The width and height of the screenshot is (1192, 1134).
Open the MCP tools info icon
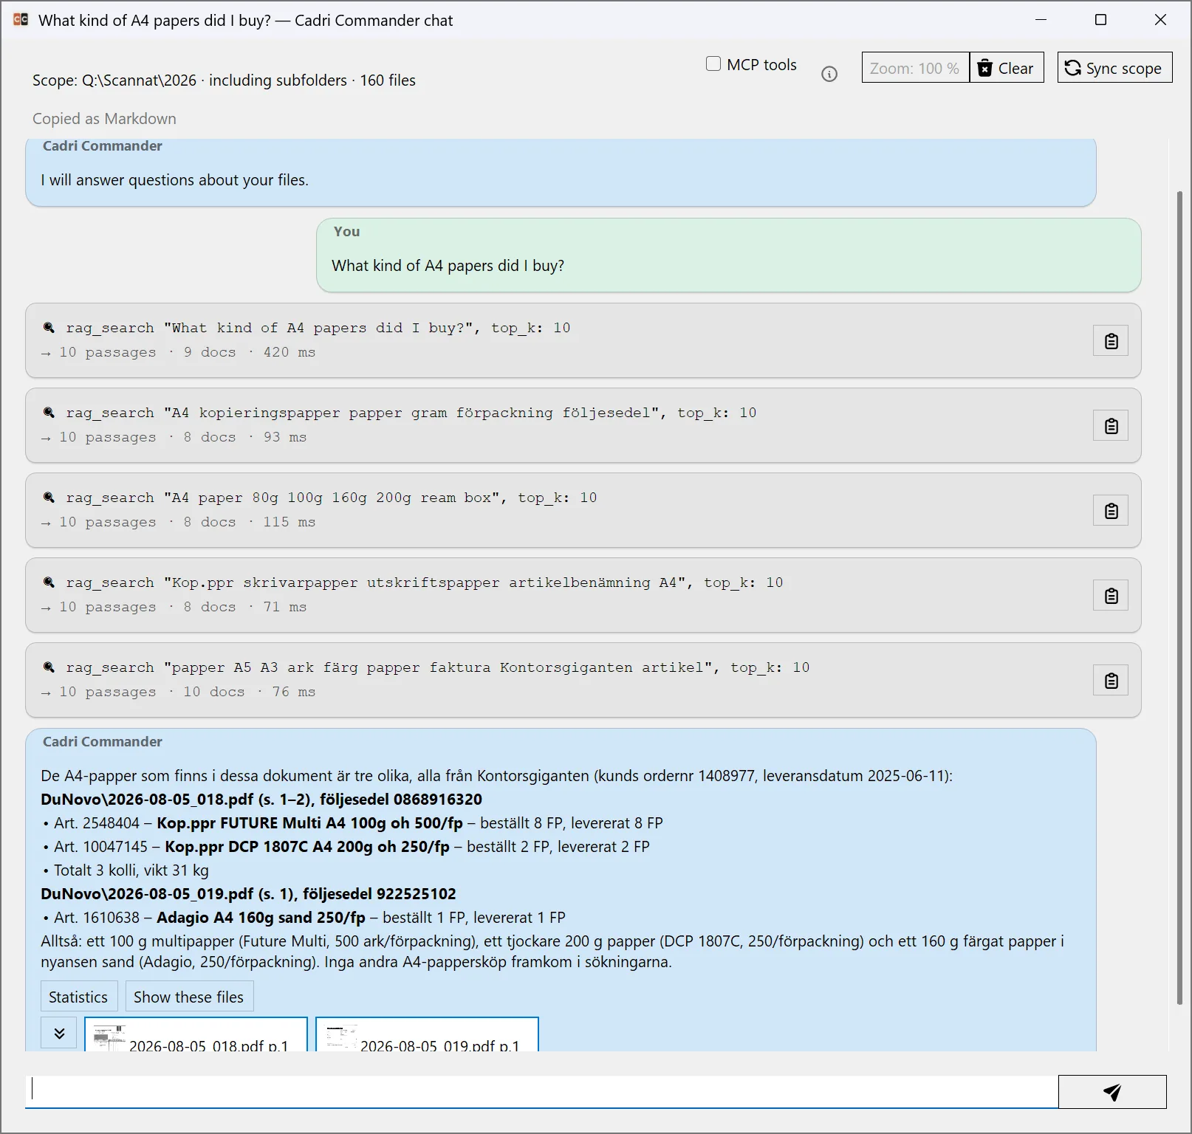pos(829,74)
